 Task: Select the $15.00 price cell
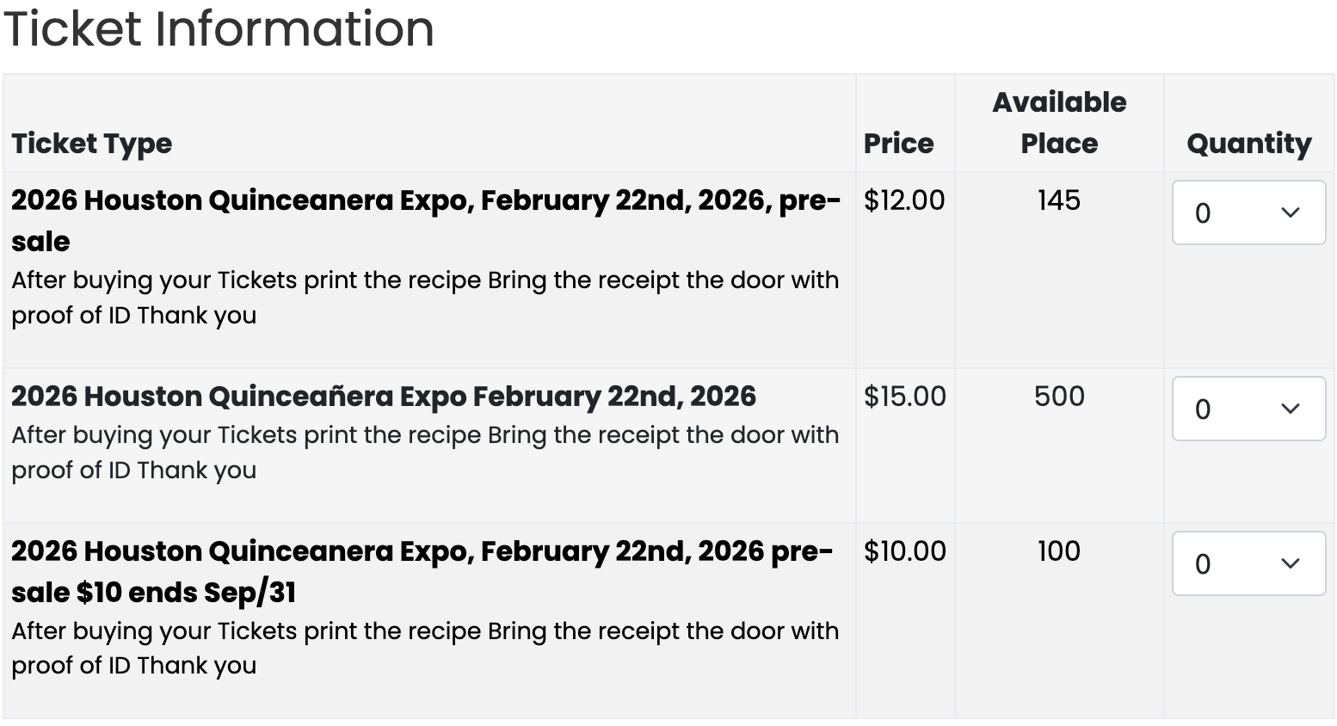904,397
